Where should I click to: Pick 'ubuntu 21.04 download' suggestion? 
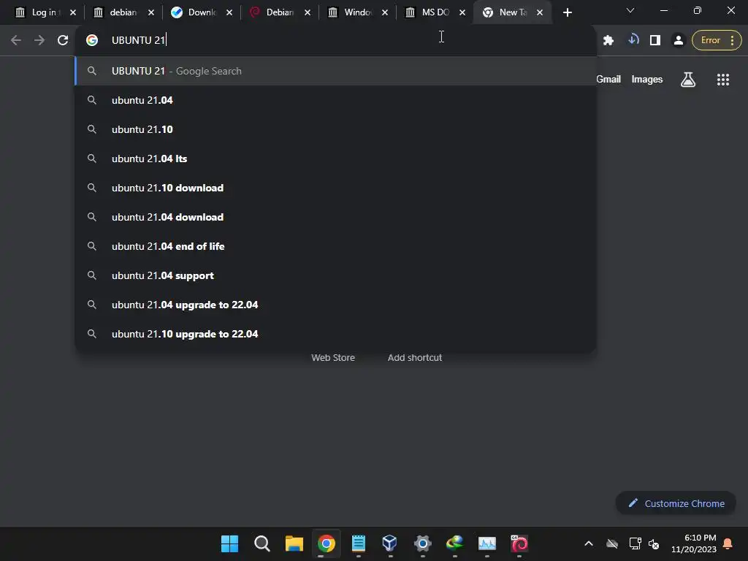tap(336, 217)
